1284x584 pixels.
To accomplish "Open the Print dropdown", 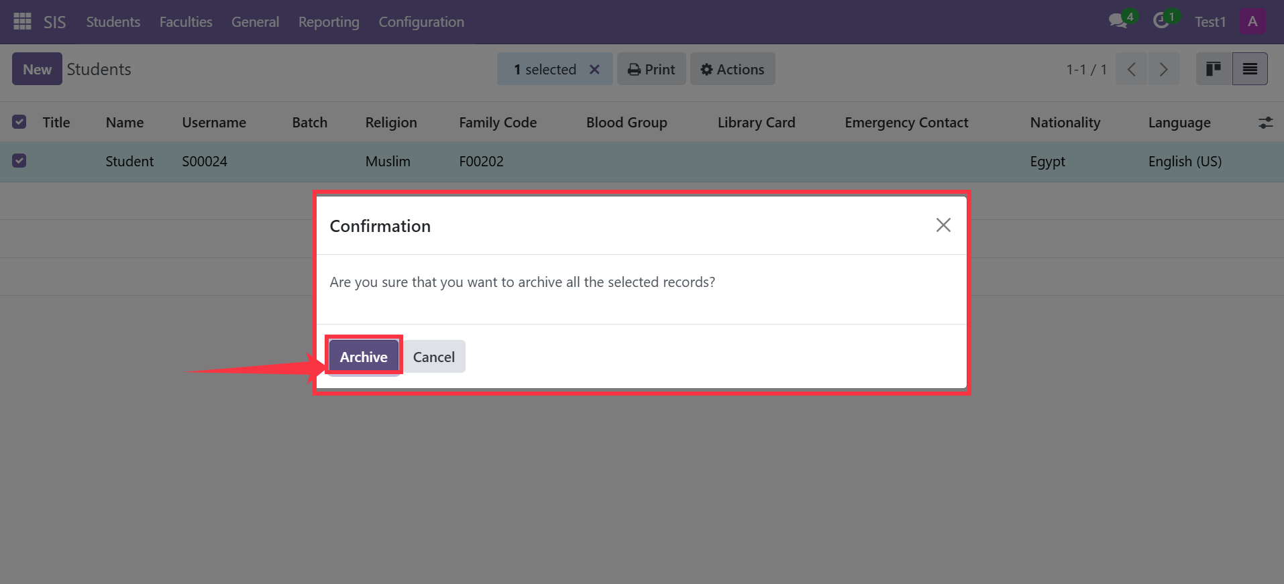I will click(x=651, y=69).
